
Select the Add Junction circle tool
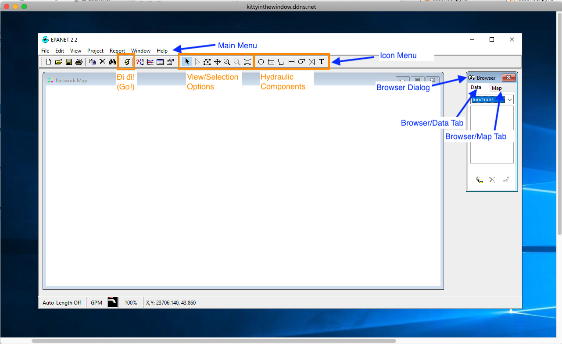tap(261, 62)
